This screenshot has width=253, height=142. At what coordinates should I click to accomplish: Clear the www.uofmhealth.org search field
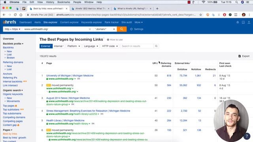tap(90, 29)
